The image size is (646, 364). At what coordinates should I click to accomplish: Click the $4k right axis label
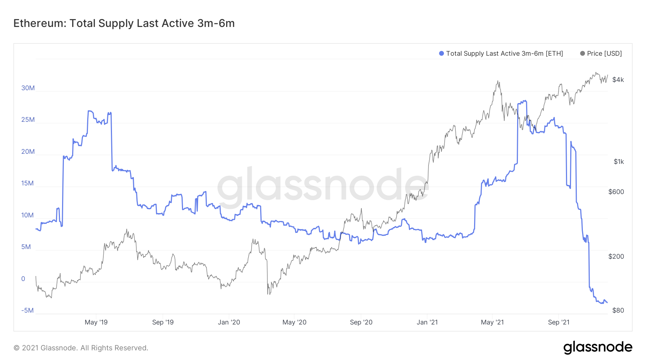pyautogui.click(x=618, y=80)
